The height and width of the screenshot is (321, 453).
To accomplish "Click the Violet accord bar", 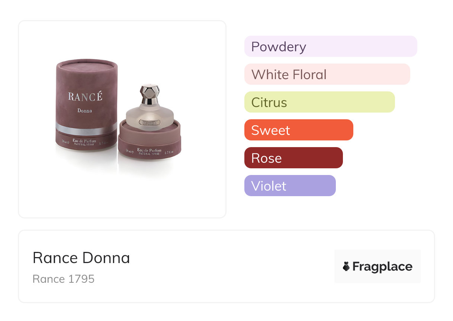I will coord(290,186).
